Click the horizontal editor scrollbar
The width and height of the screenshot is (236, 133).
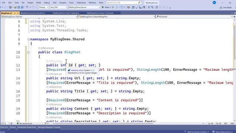click(x=104, y=123)
